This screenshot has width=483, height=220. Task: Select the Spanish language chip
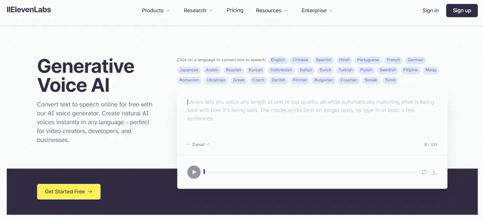(324, 60)
